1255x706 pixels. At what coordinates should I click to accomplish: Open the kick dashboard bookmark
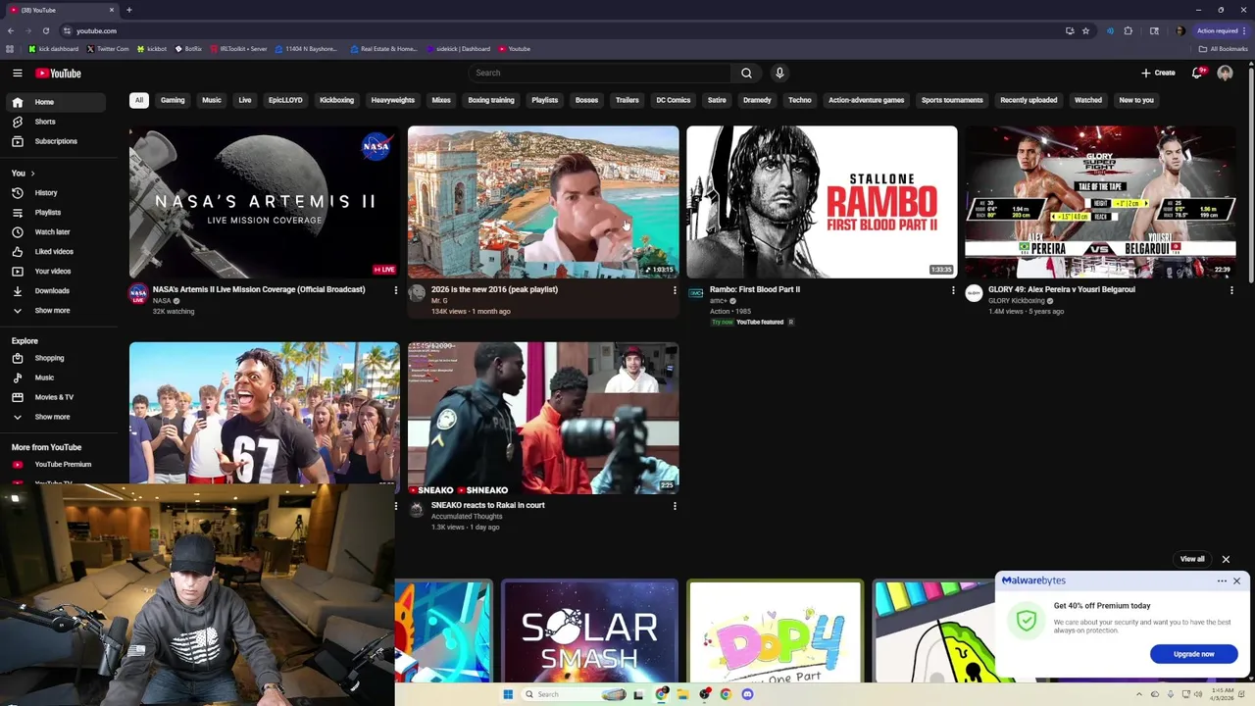pos(54,49)
